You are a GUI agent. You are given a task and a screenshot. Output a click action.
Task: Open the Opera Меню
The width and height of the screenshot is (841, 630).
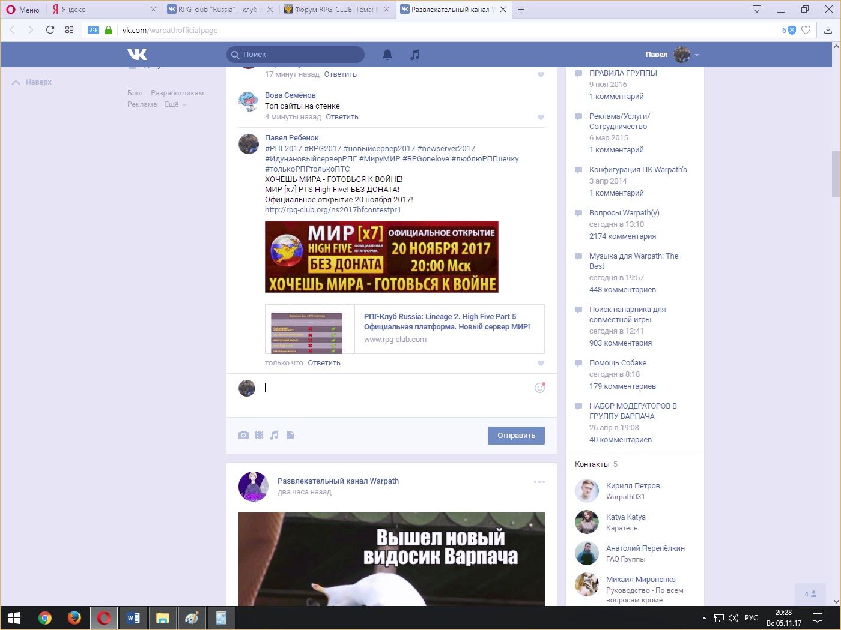point(23,9)
